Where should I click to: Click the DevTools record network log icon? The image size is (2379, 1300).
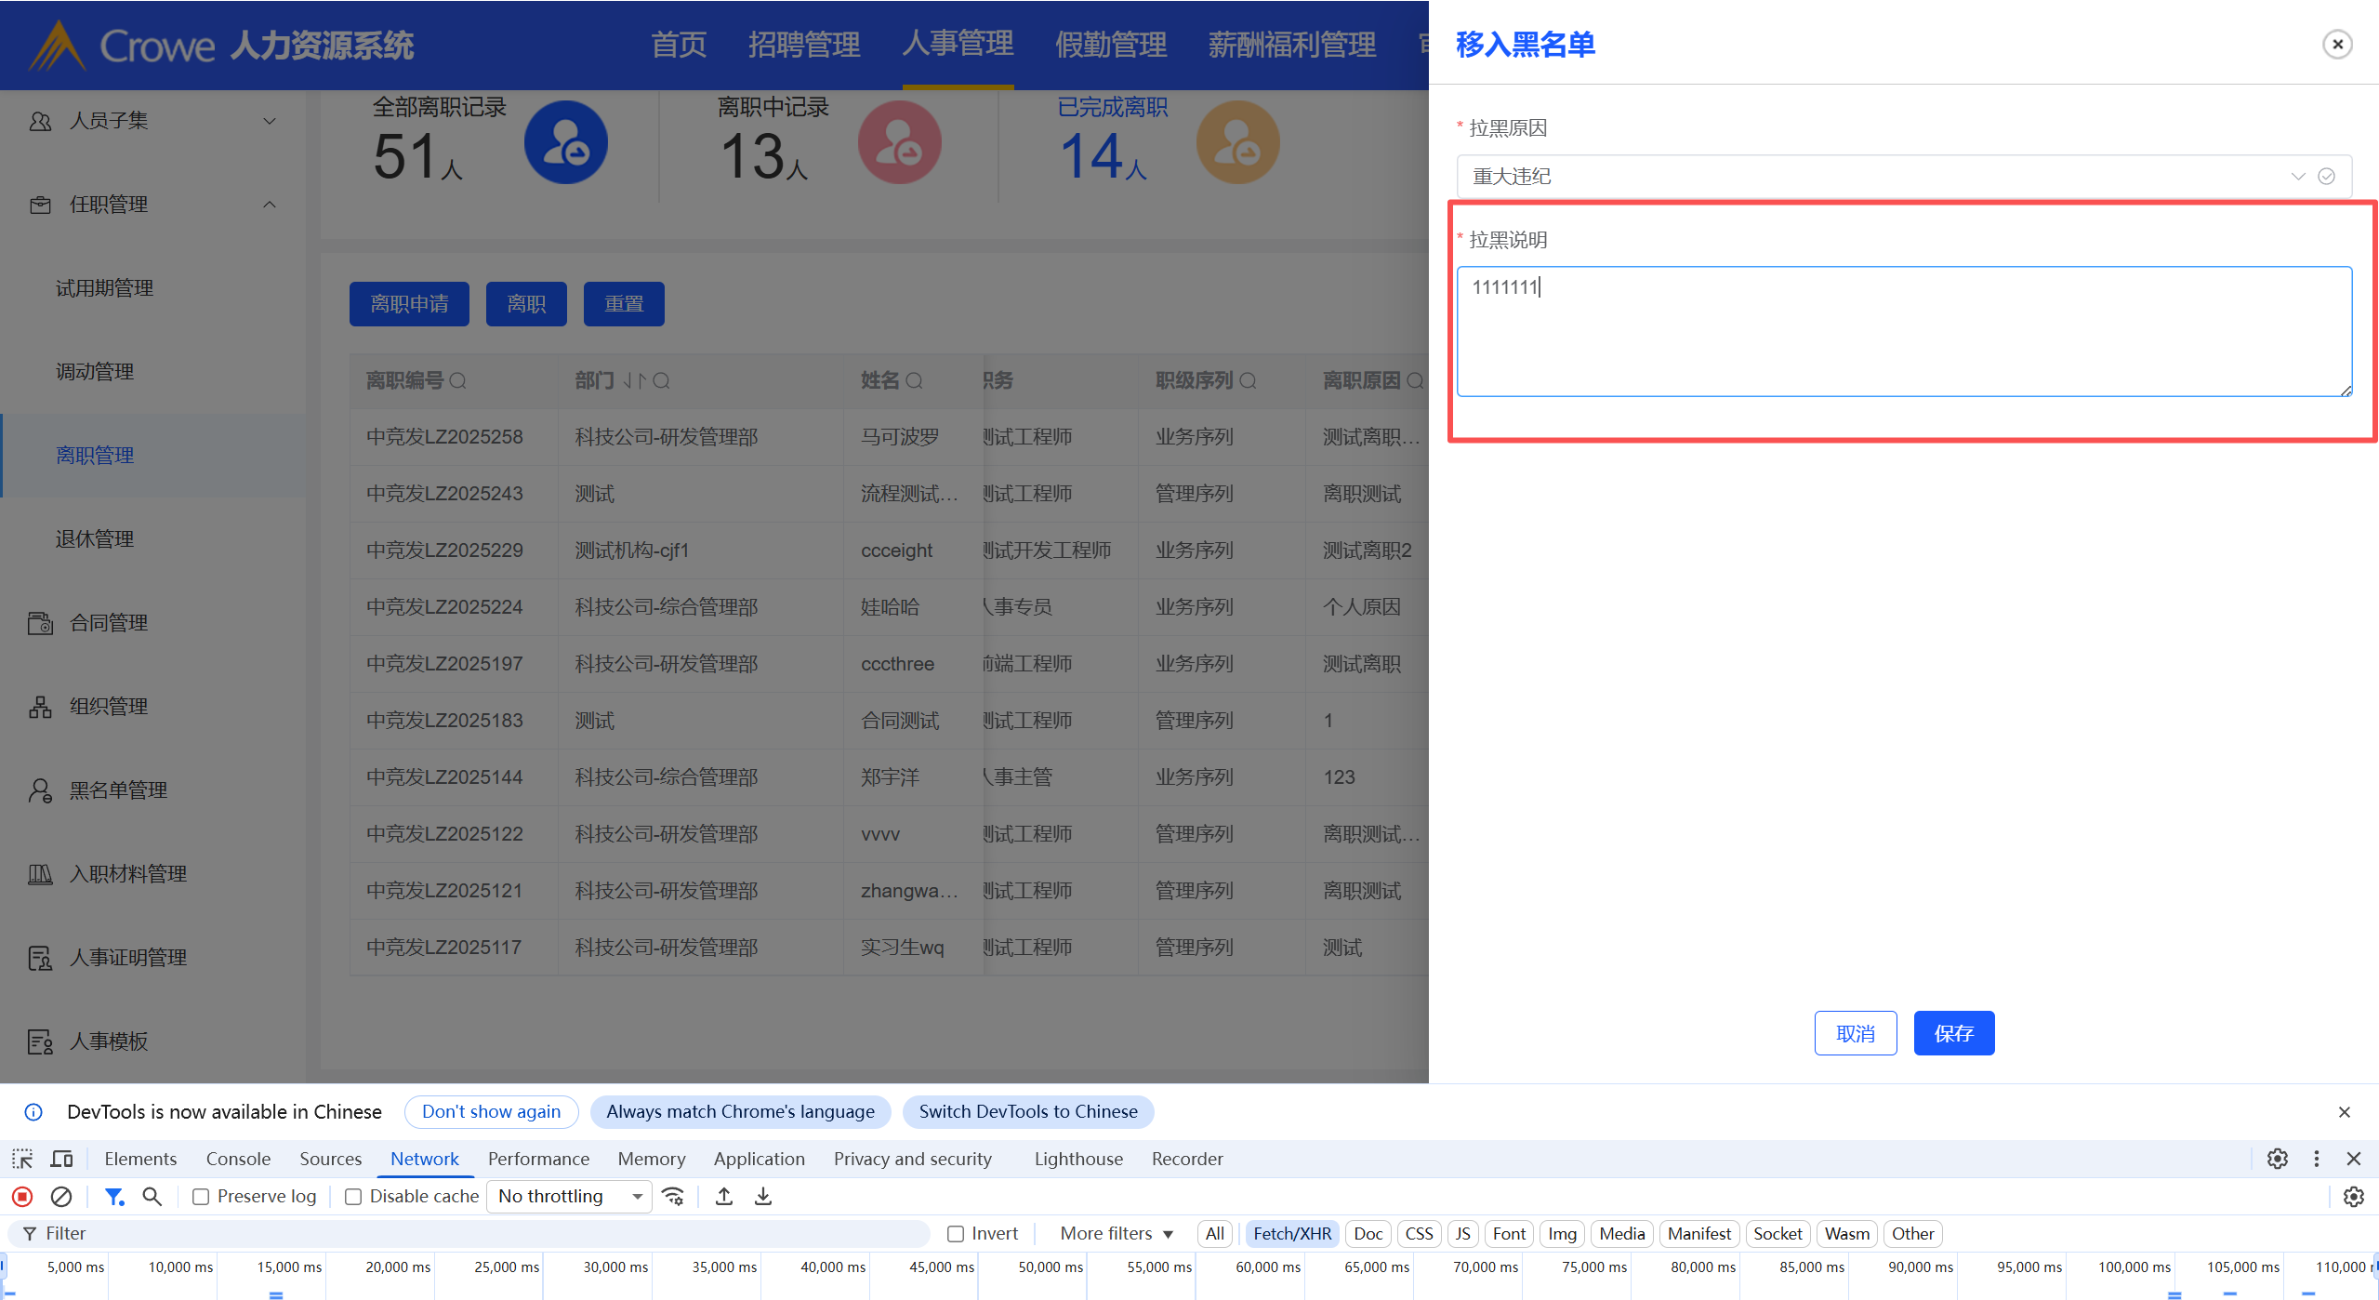click(x=22, y=1197)
